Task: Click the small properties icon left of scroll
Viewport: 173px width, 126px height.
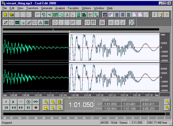Action: click(155, 15)
